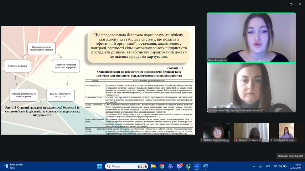
Task: Expand hidden system tray icons chevron
Action: [x=254, y=166]
